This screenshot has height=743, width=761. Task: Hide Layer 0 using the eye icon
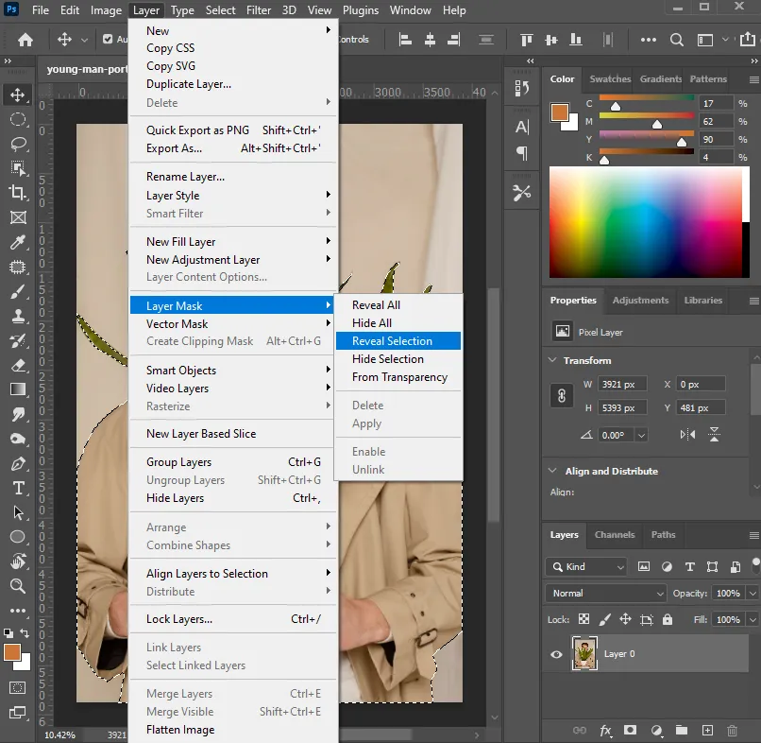coord(556,654)
